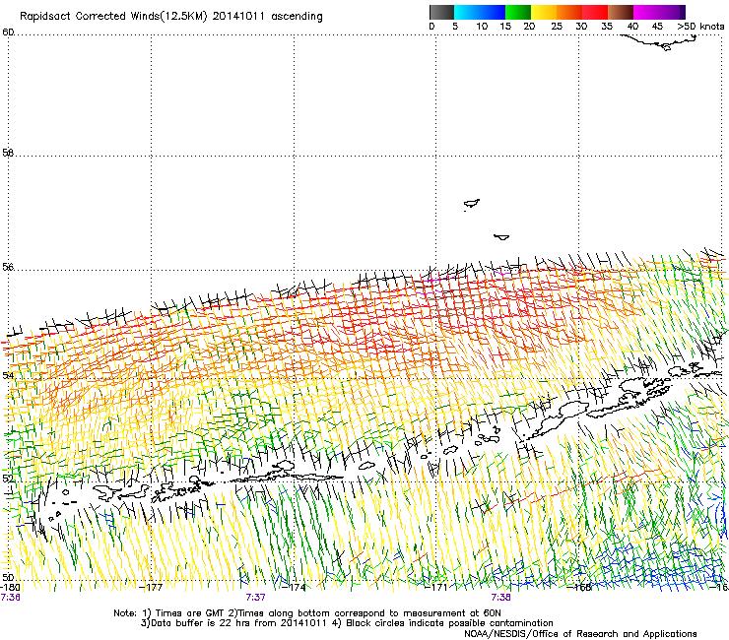The height and width of the screenshot is (640, 729).
Task: Click the 56 latitude label
Action: (x=8, y=267)
